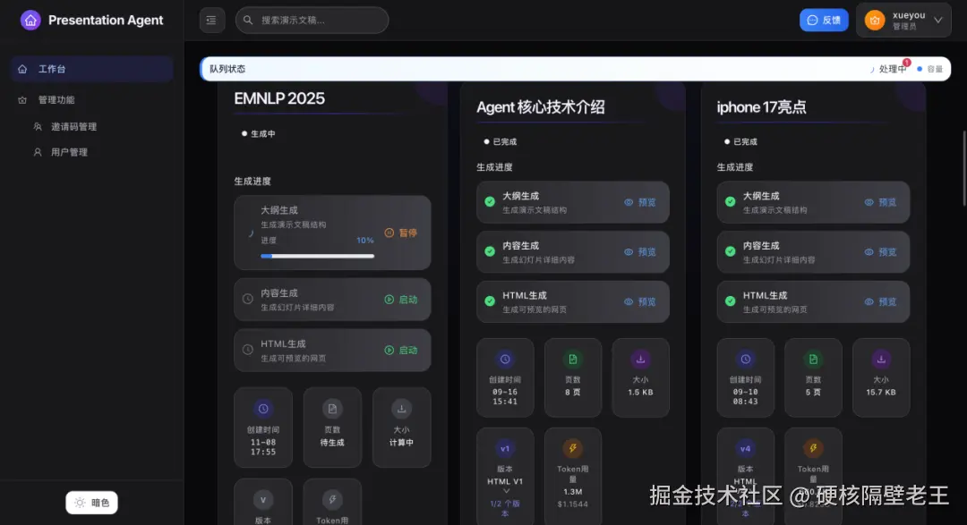Click the EMNLP 2025 card title

(x=279, y=98)
